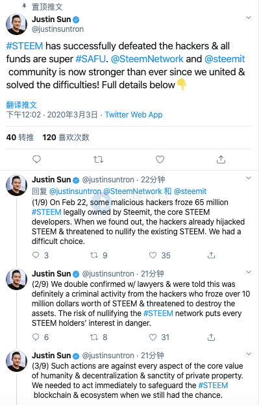
Task: Open the @SteemNetwork mention in main tweet
Action: tap(147, 59)
